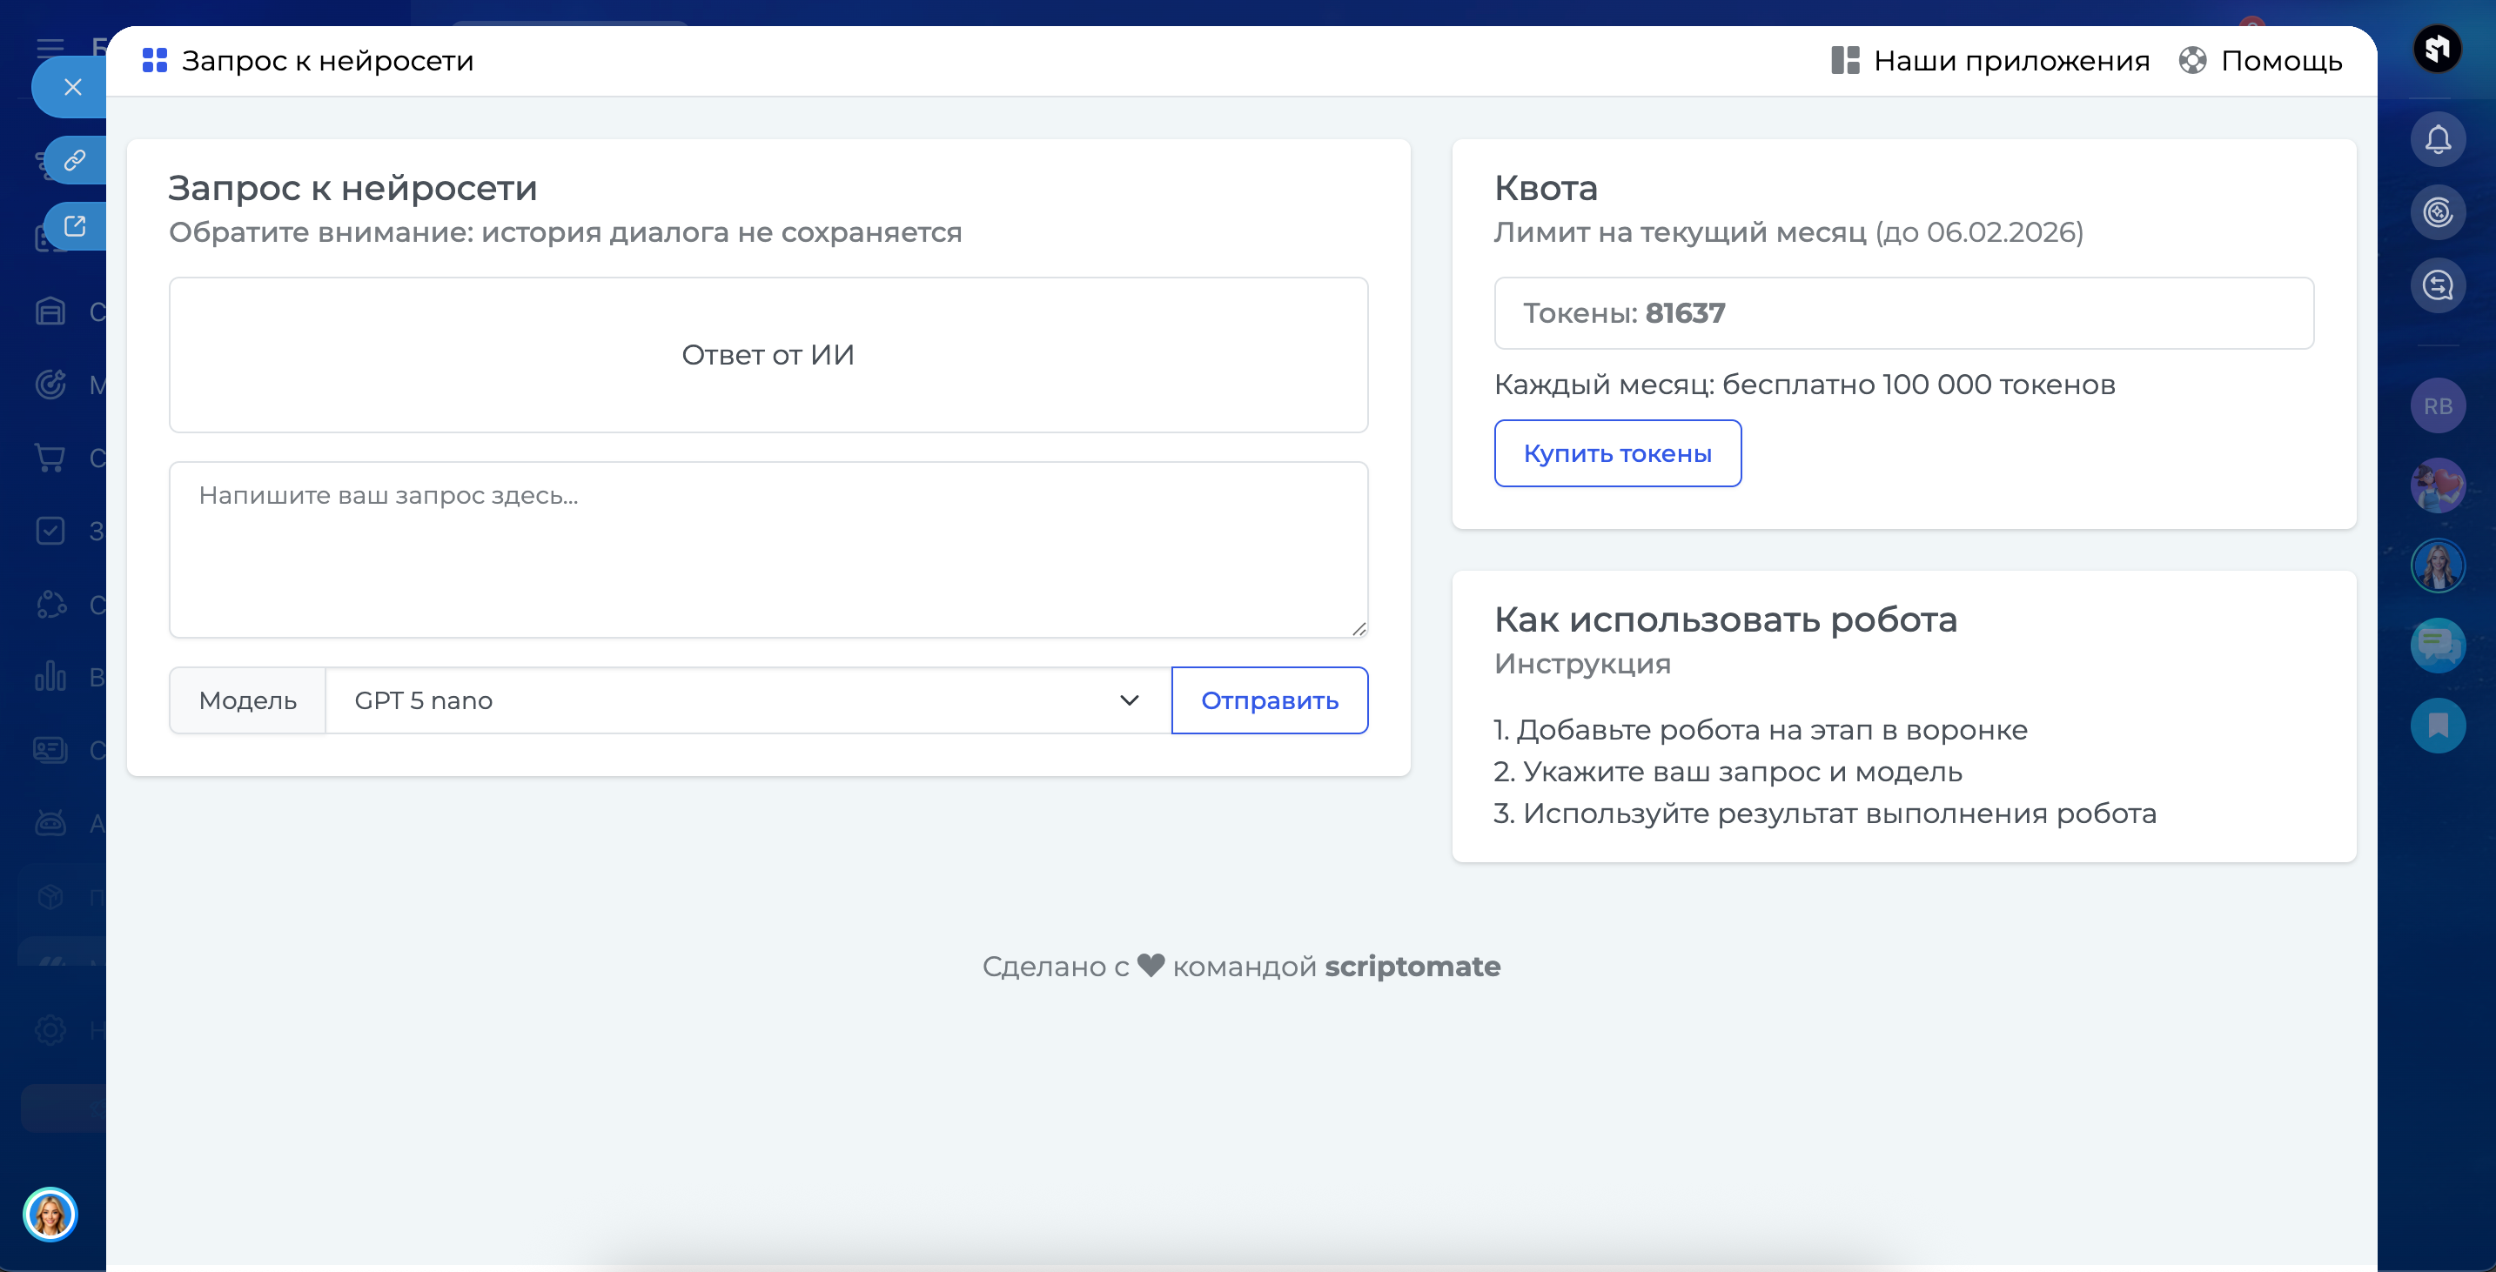Click the hamburger menu icon top left
This screenshot has height=1272, width=2496.
point(50,46)
